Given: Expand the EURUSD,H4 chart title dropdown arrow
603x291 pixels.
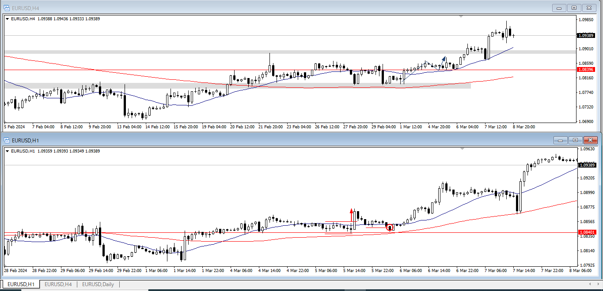Looking at the screenshot, I should point(8,19).
